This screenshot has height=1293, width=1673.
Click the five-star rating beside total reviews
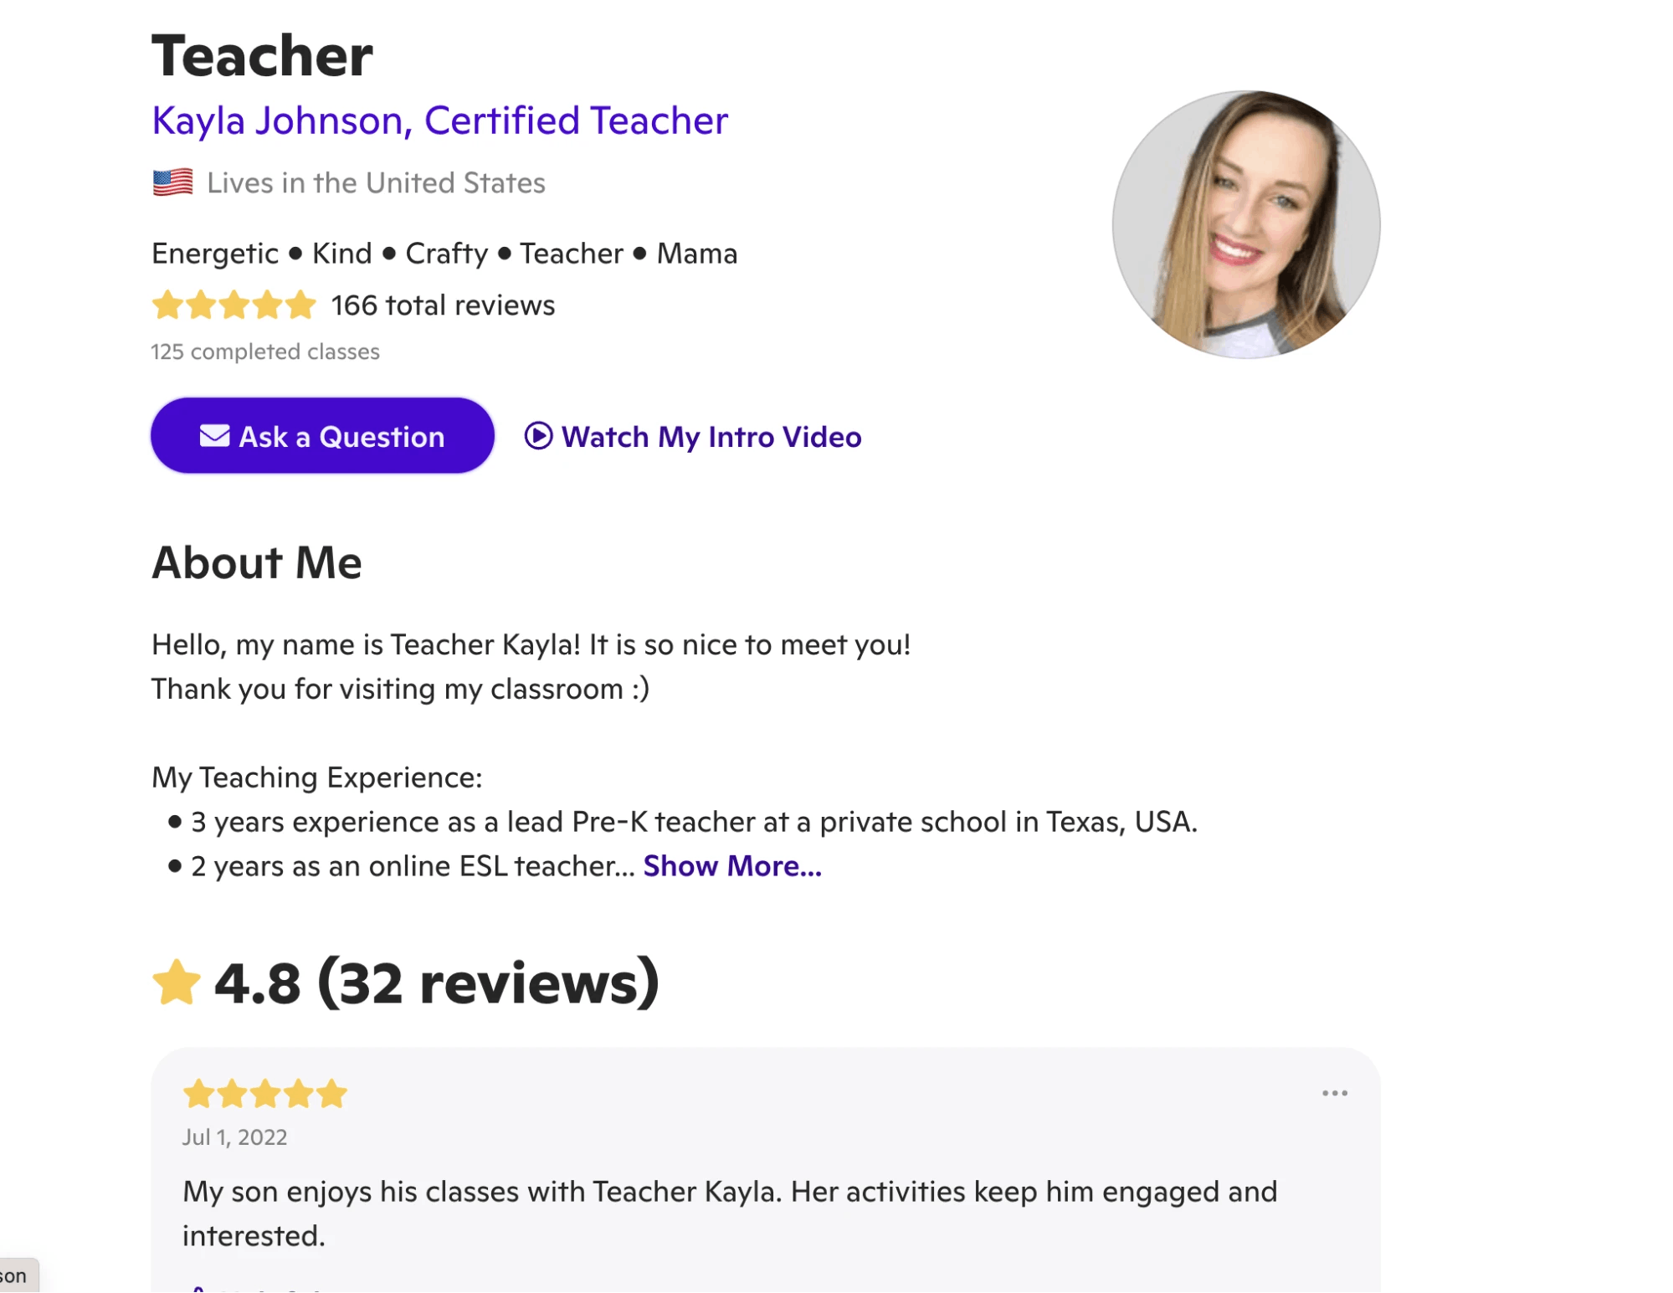tap(234, 305)
